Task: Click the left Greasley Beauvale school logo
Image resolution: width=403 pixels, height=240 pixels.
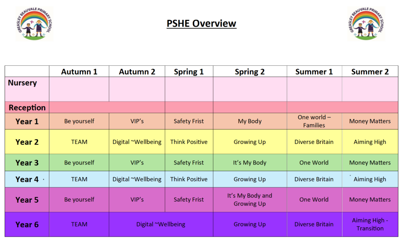Action: tap(34, 24)
